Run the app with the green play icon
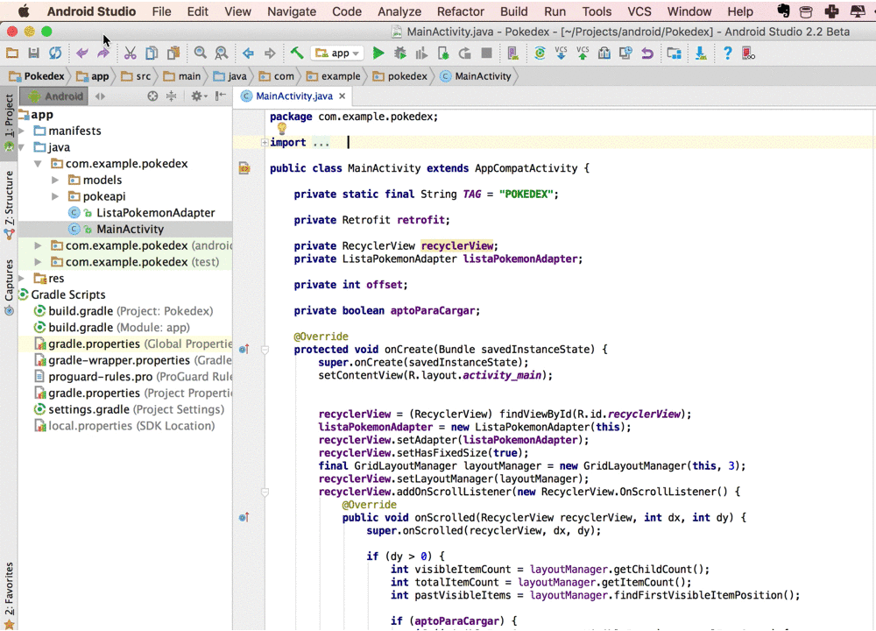This screenshot has height=631, width=876. (x=378, y=53)
